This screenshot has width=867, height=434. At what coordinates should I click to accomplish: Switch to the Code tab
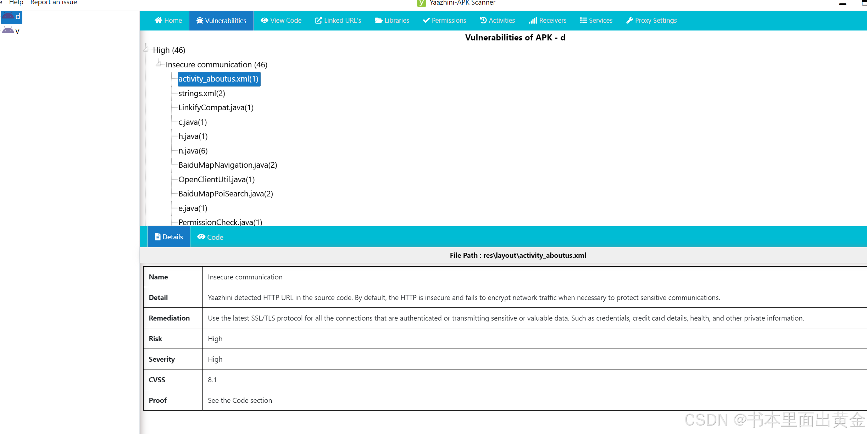[210, 237]
